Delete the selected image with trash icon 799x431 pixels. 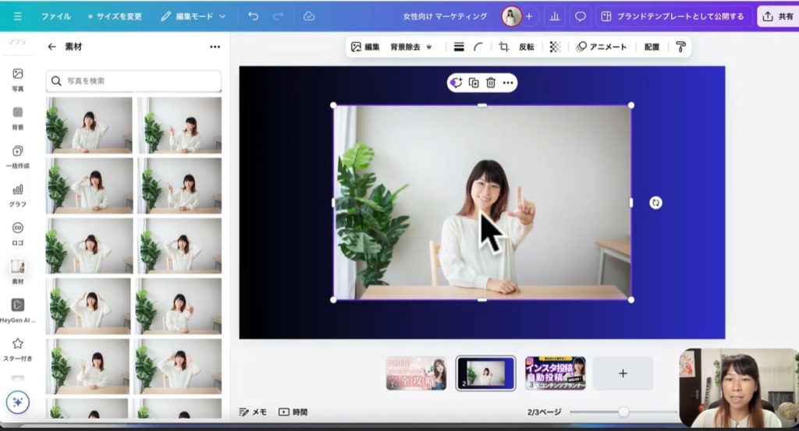point(491,83)
